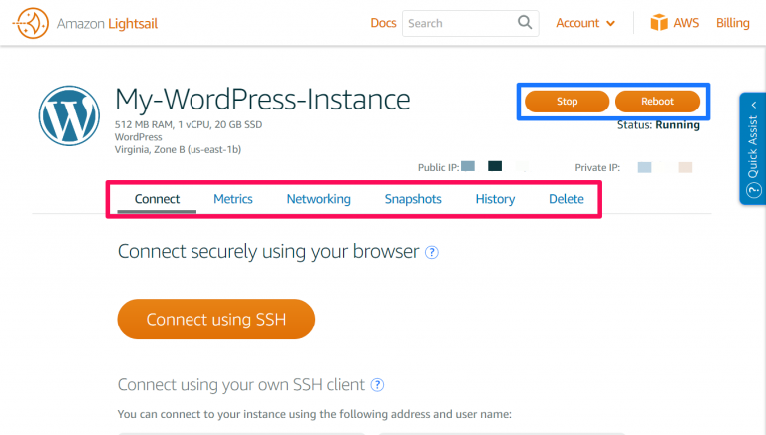
Task: Click the Amazon Lightsail title text
Action: point(107,24)
